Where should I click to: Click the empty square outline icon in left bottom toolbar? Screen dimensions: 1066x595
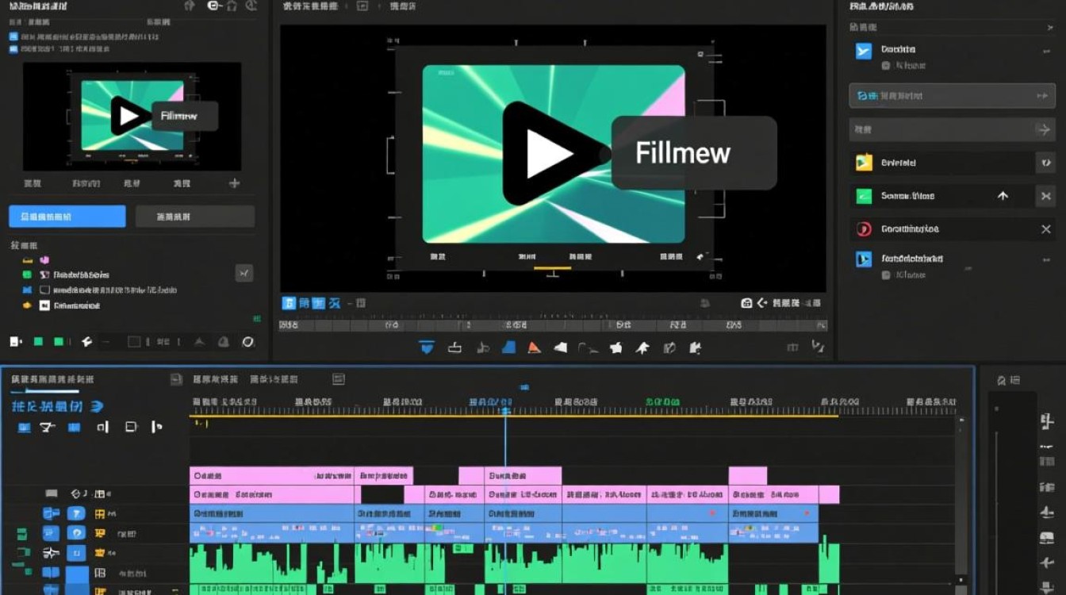click(x=134, y=342)
